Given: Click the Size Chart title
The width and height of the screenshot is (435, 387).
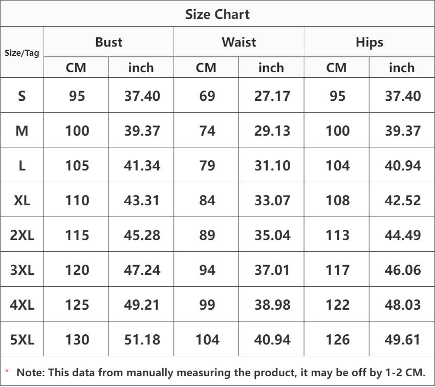Looking at the screenshot, I should pos(217,14).
